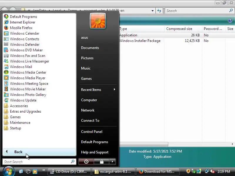Click Media Player quick launch icon
This screenshot has height=176, width=235.
pos(35,171)
